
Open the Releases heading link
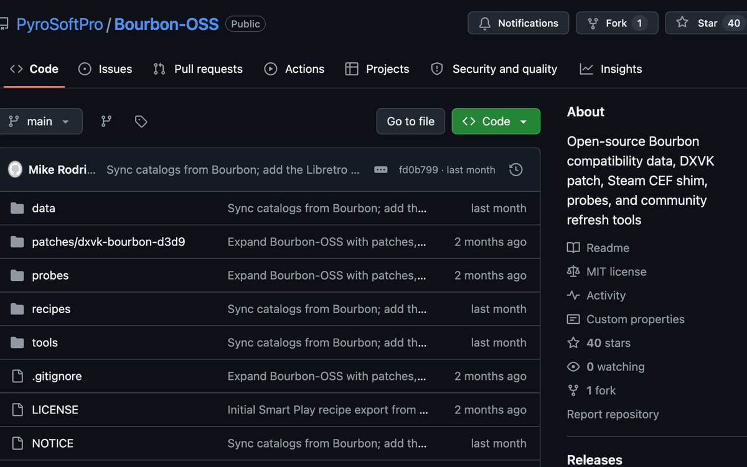594,460
